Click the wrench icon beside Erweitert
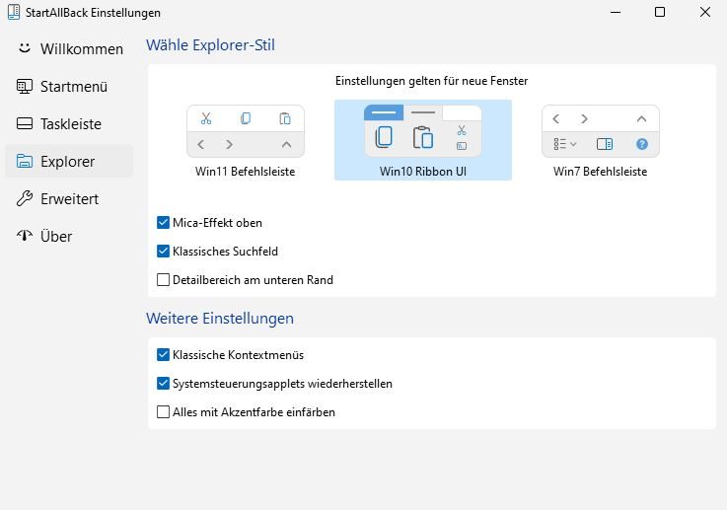 pos(24,198)
